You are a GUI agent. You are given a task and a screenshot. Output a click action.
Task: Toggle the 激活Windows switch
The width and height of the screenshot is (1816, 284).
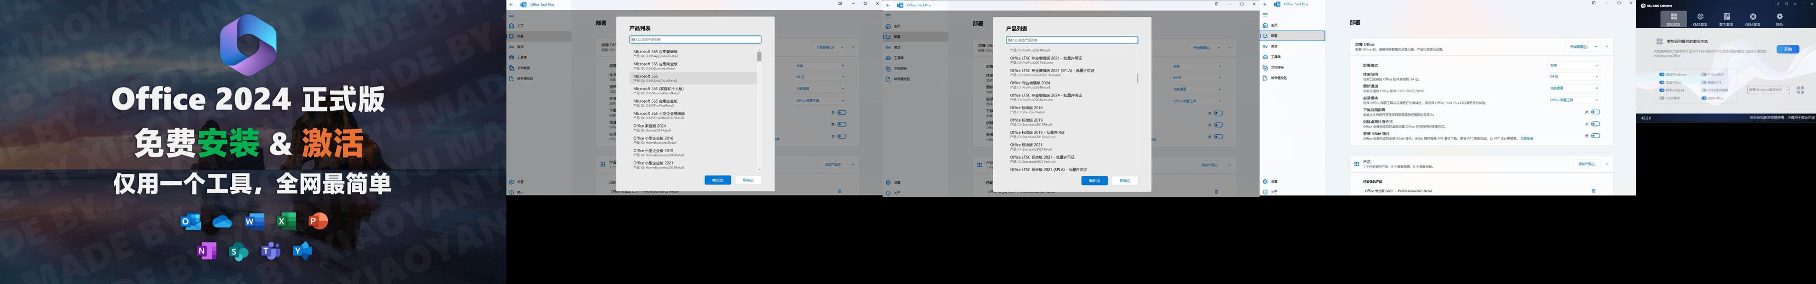(x=1662, y=74)
